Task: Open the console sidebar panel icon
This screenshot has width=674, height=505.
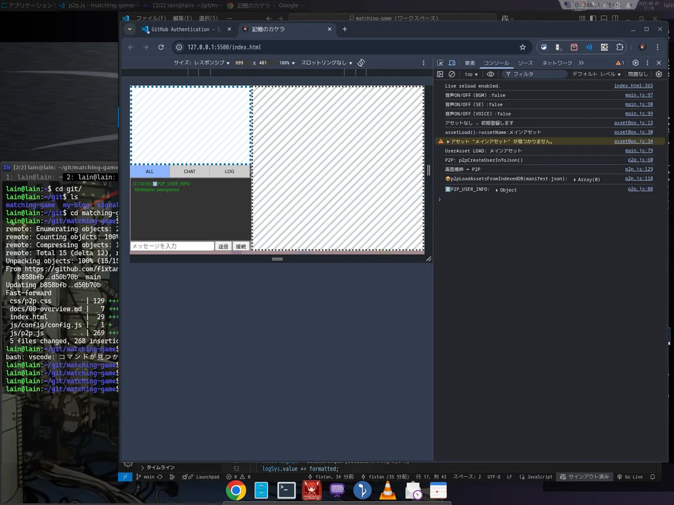Action: point(440,74)
